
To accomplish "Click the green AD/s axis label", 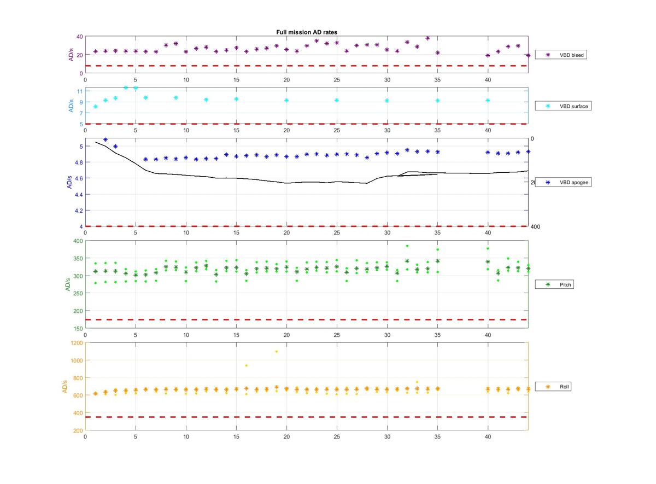I will pyautogui.click(x=68, y=284).
